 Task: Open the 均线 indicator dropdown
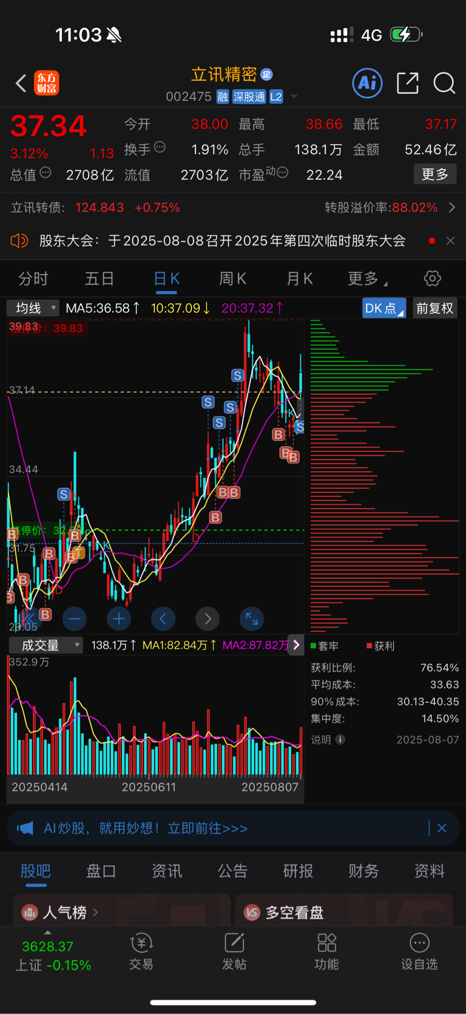(33, 308)
